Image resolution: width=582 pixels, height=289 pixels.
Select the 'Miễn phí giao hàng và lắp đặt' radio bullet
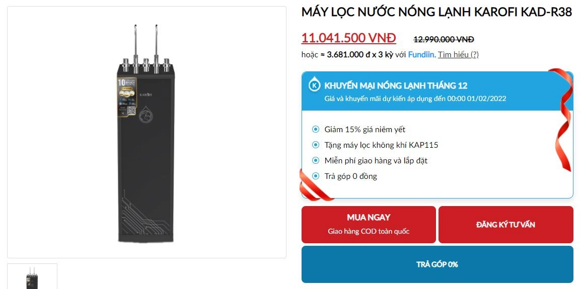316,161
